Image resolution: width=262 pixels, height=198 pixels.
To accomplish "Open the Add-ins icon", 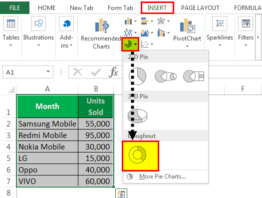I will click(66, 23).
